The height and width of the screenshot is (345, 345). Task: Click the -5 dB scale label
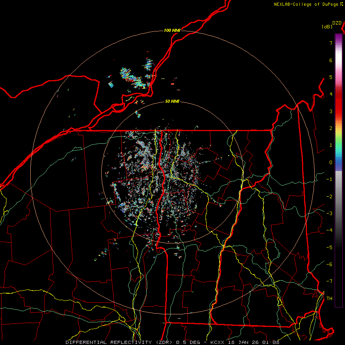coord(329,247)
